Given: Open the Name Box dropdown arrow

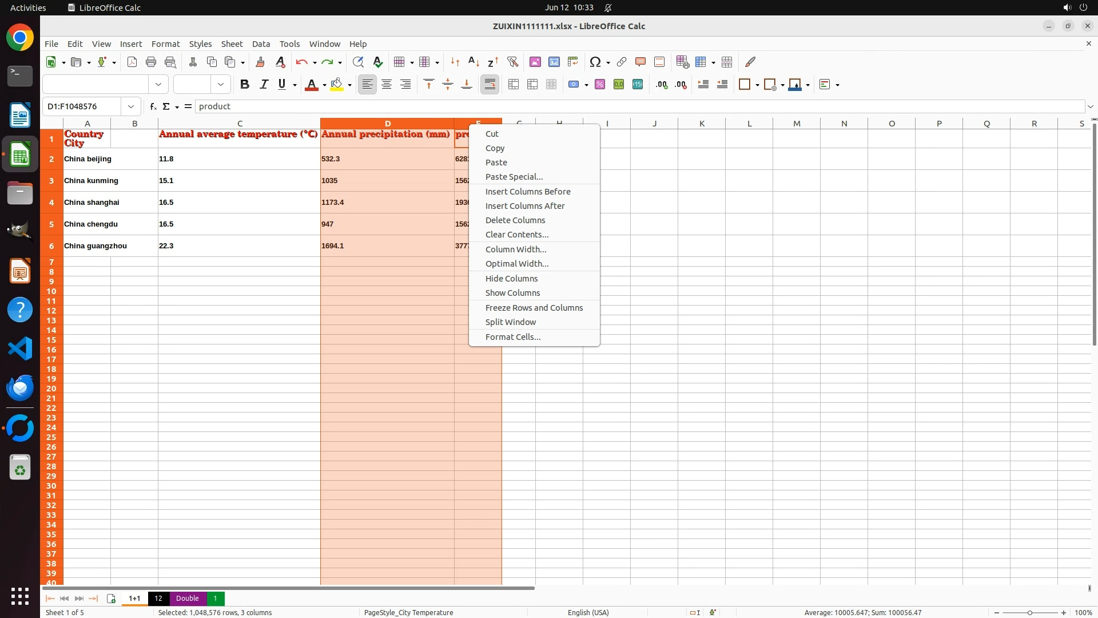Looking at the screenshot, I should 131,106.
